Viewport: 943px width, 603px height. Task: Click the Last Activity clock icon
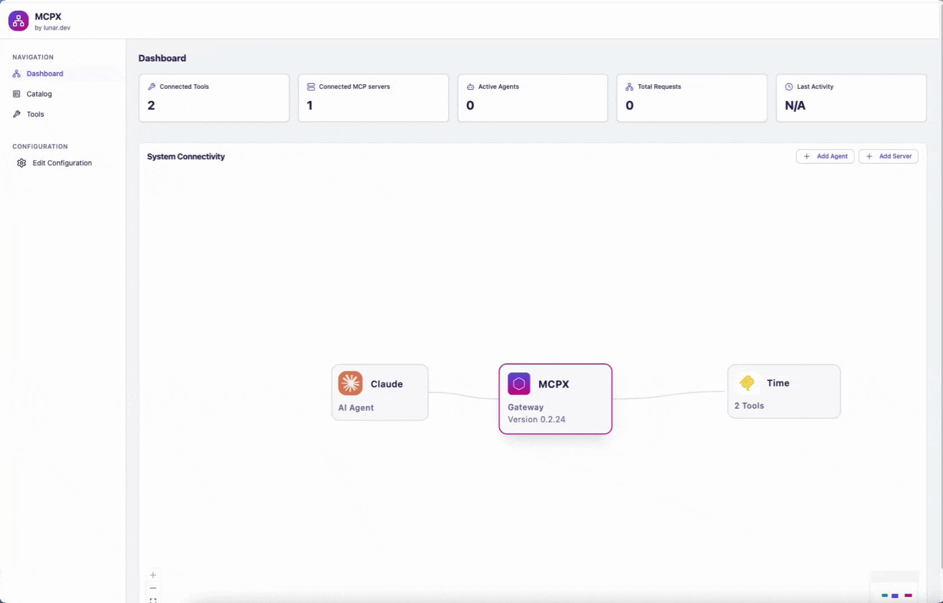(x=789, y=87)
